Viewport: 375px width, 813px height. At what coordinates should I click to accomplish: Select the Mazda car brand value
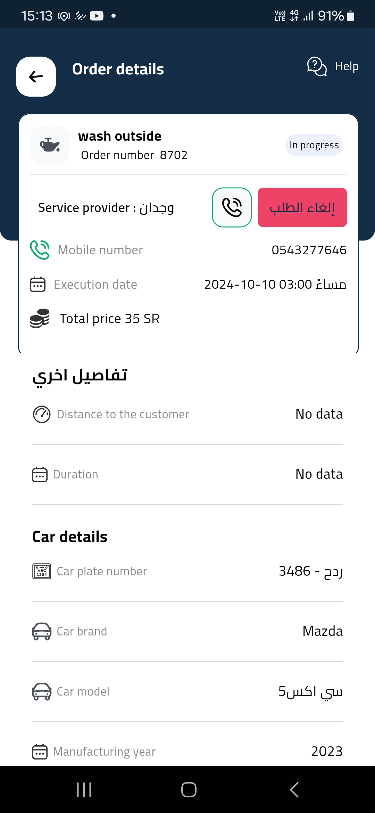[323, 631]
